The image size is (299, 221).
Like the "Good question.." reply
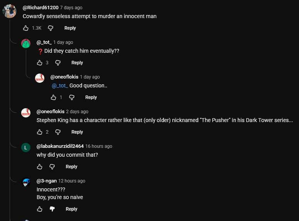click(x=54, y=97)
